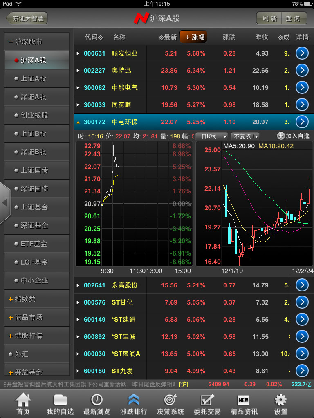Collapse row triangle for 300172 中电环保

(78, 122)
